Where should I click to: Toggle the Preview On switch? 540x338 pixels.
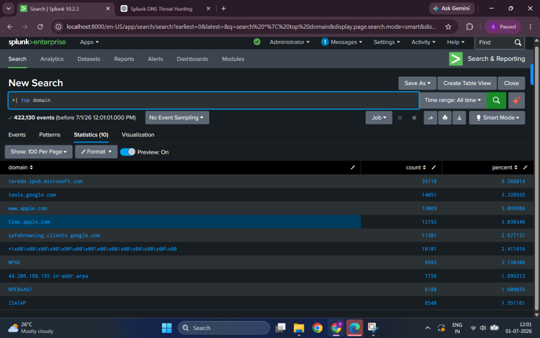128,152
